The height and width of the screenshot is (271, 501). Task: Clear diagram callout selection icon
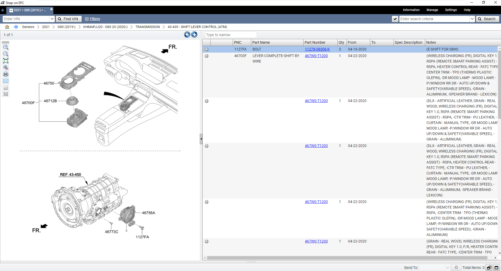click(5, 67)
